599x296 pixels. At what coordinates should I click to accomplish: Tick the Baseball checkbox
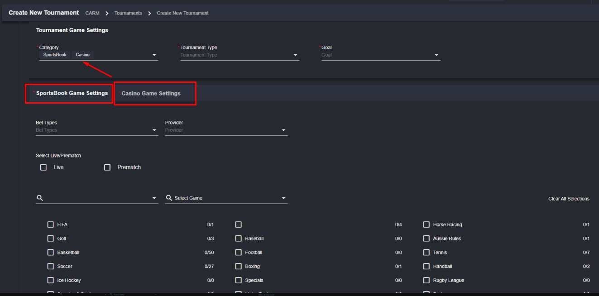(239, 239)
